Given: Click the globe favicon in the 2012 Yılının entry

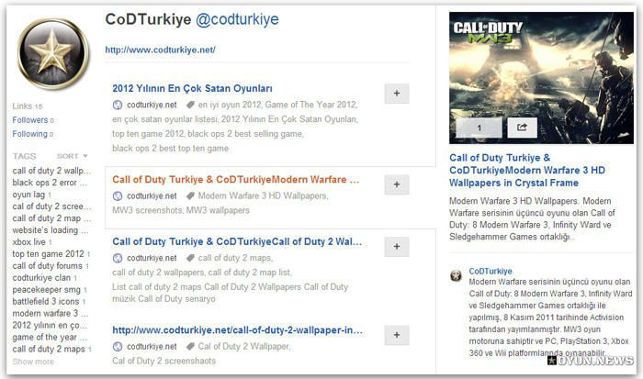Looking at the screenshot, I should coord(118,105).
